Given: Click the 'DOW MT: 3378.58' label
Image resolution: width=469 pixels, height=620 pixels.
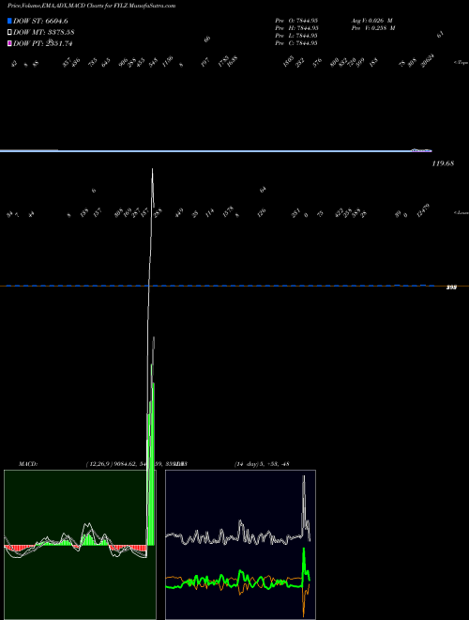Looking at the screenshot, I should coord(44,33).
